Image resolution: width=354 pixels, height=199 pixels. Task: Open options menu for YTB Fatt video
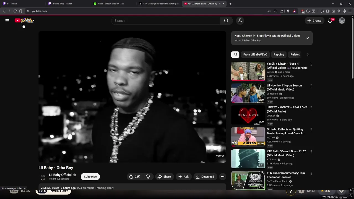311,152
